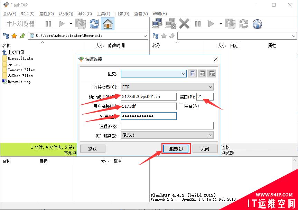This screenshot has height=210, width=298.
Task: Open the 目录(D) menu
Action: (122, 14)
